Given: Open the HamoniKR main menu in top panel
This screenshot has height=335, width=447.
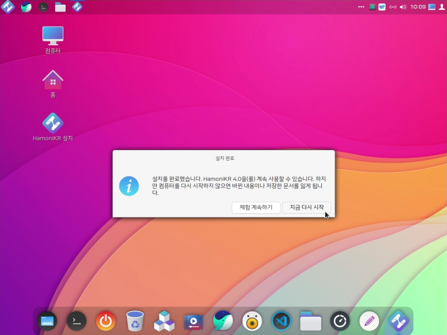Looking at the screenshot, I should pyautogui.click(x=8, y=7).
